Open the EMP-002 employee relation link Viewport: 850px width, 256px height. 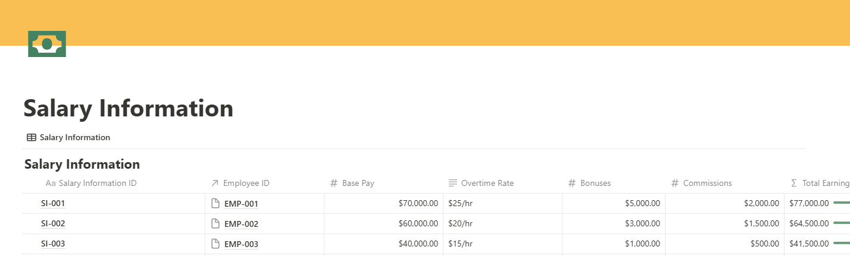(x=241, y=224)
